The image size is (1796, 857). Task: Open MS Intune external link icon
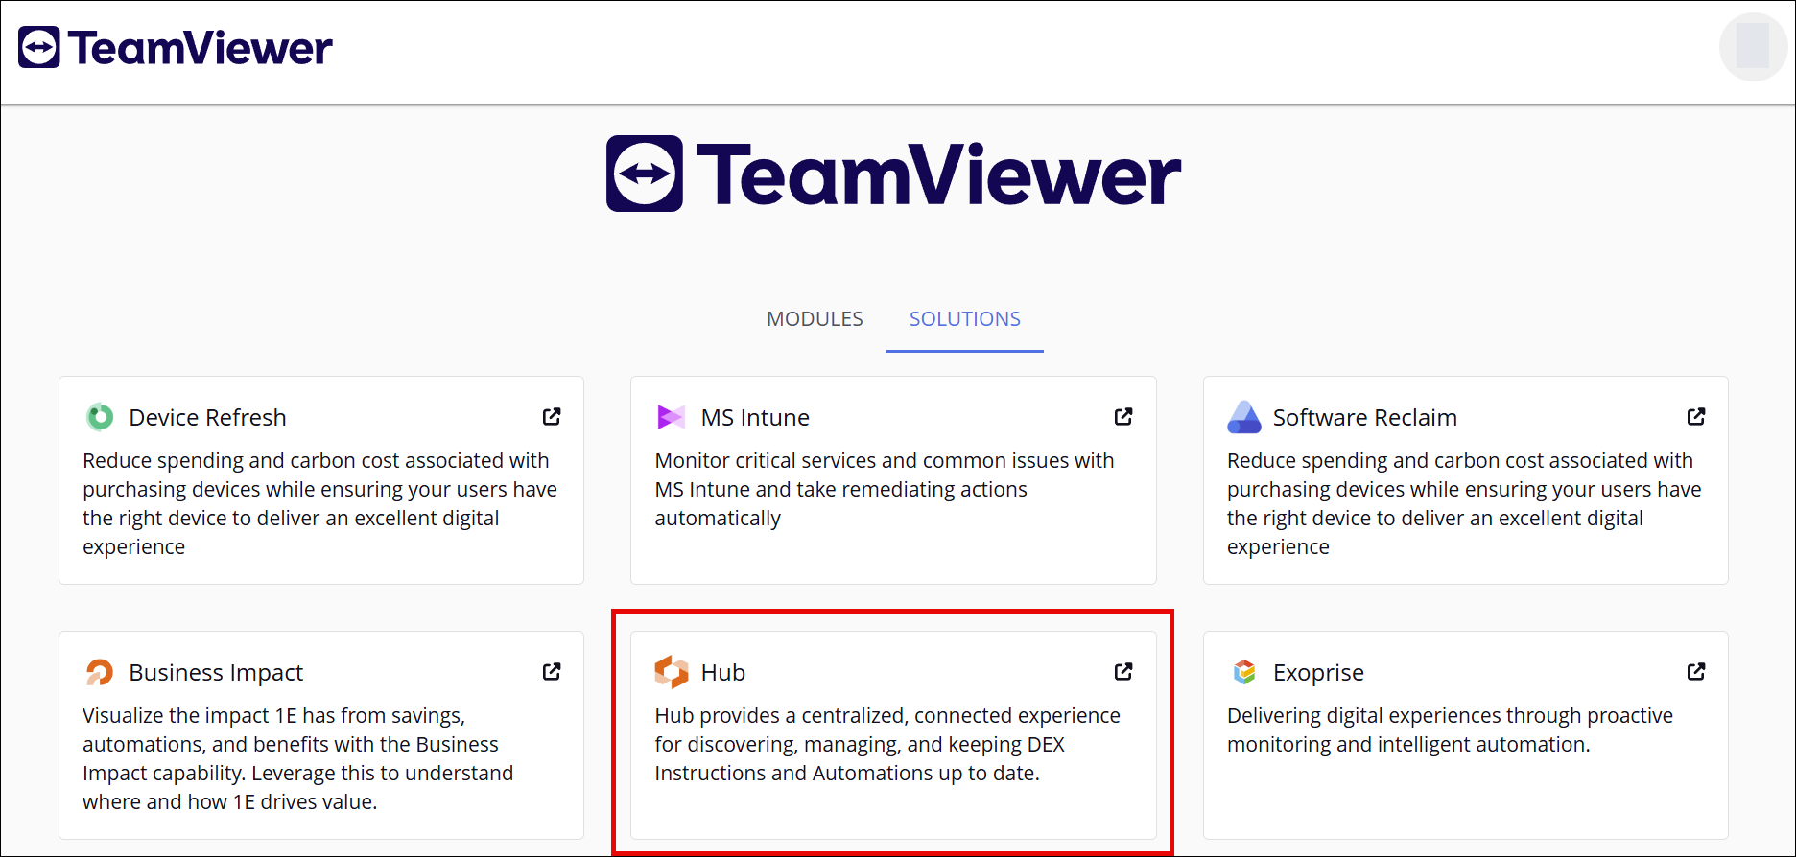click(x=1123, y=417)
